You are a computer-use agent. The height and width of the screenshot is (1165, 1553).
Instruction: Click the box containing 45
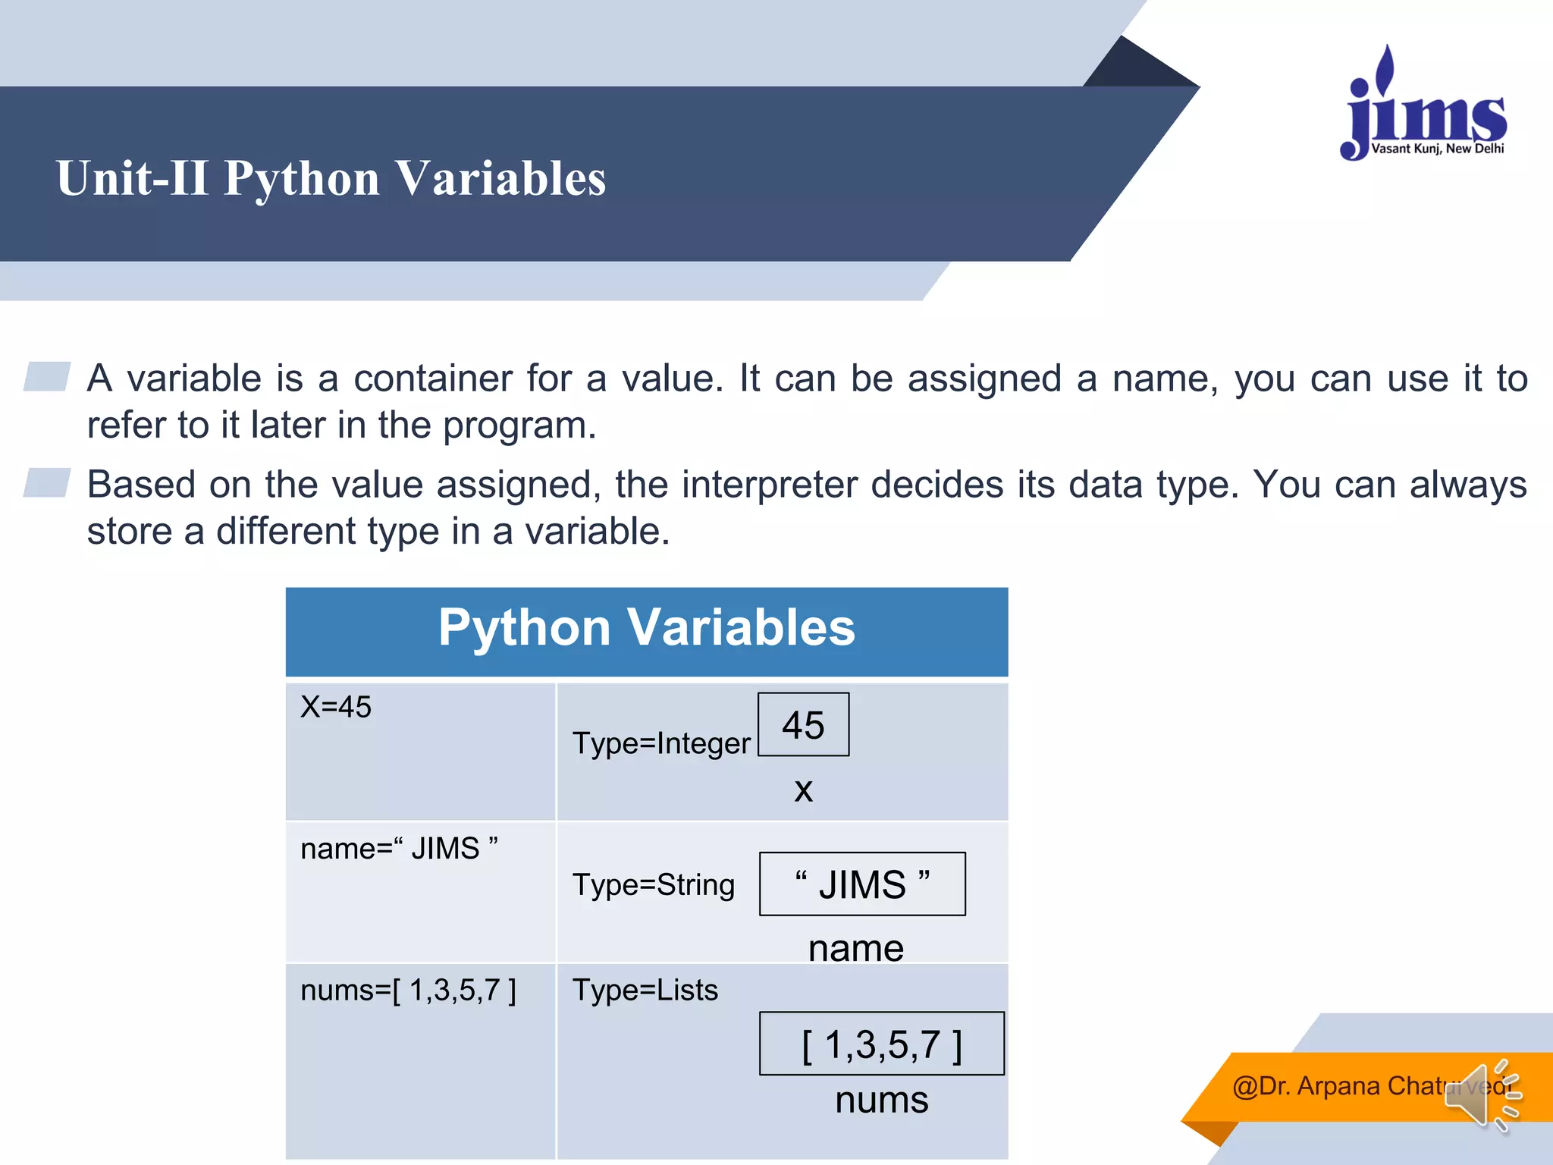pyautogui.click(x=804, y=724)
